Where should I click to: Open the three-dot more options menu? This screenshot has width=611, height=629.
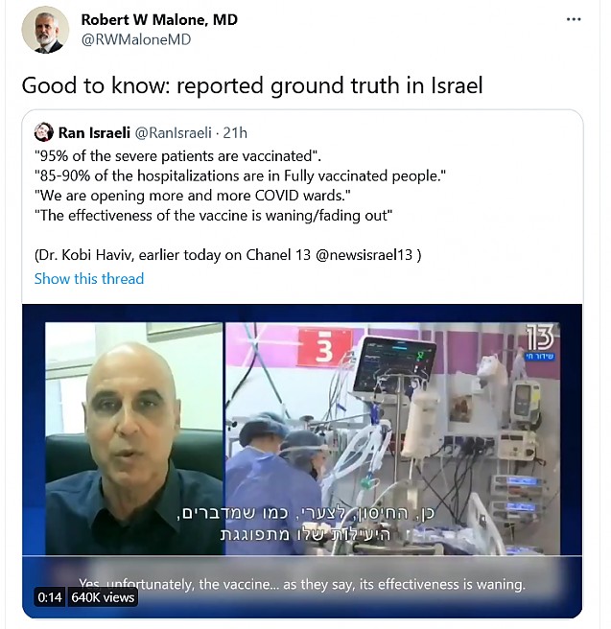point(574,19)
